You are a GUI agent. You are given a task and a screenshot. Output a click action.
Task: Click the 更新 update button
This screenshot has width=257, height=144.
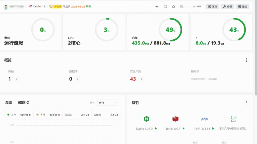click(x=212, y=7)
